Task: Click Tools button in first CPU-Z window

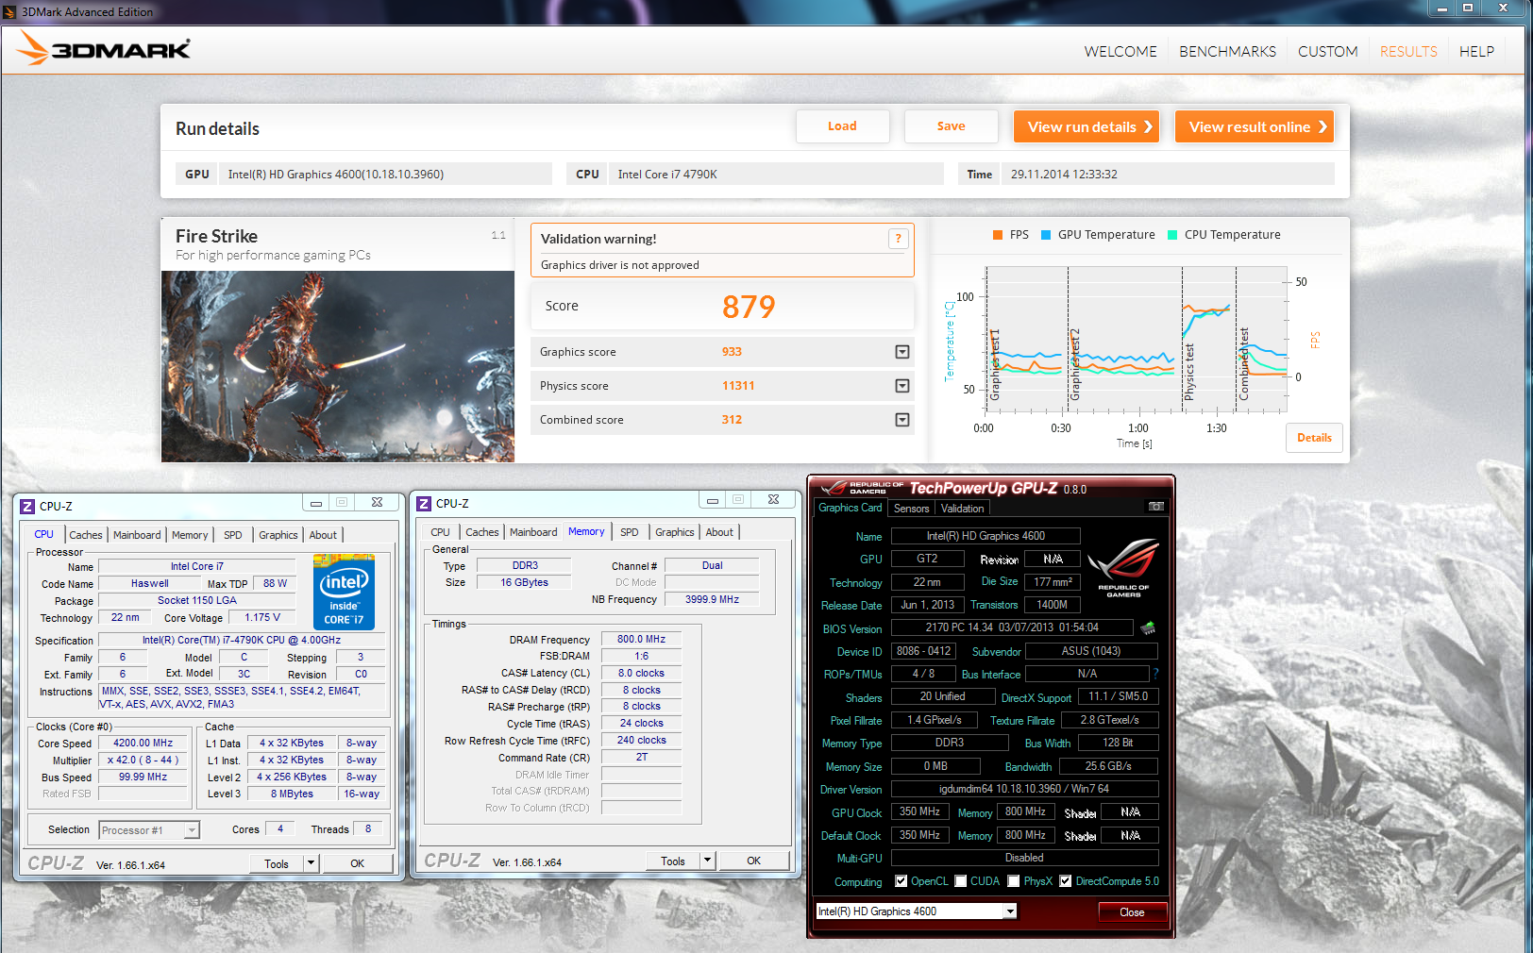Action: point(277,863)
